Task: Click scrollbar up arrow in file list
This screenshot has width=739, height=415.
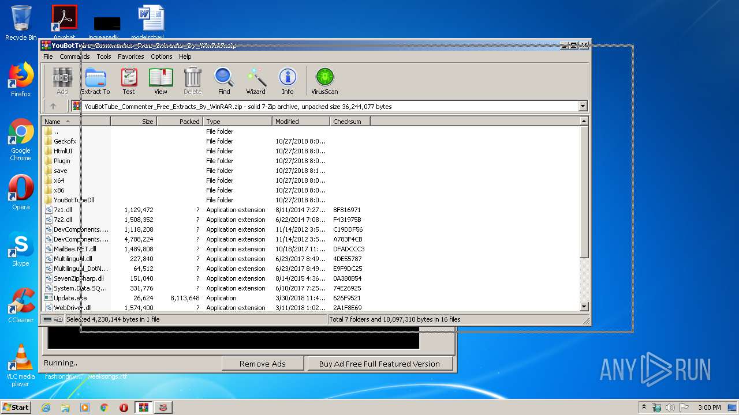Action: pyautogui.click(x=584, y=122)
